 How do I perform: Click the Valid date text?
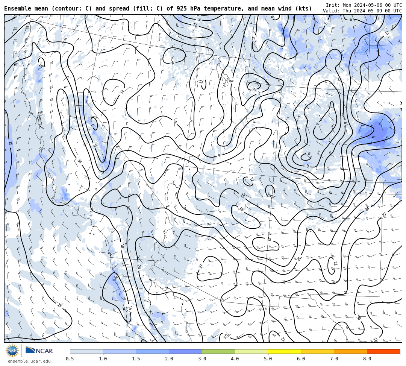pyautogui.click(x=362, y=11)
